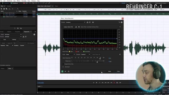Close button at bottom of Noise Reduction

(x=118, y=71)
